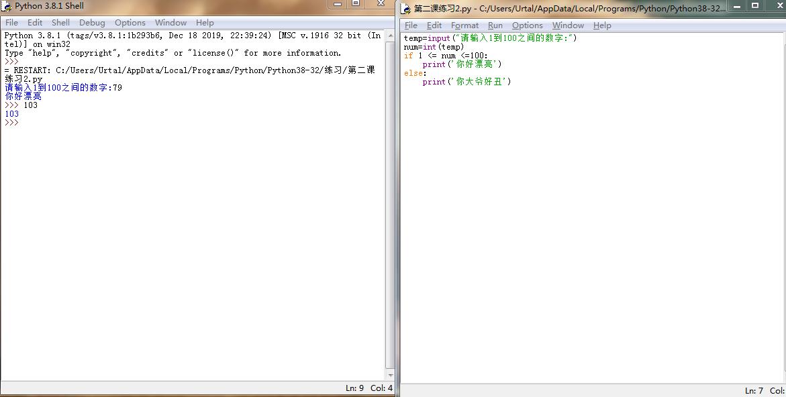786x397 pixels.
Task: Open the Shell menu in Python Shell
Action: pyautogui.click(x=60, y=22)
